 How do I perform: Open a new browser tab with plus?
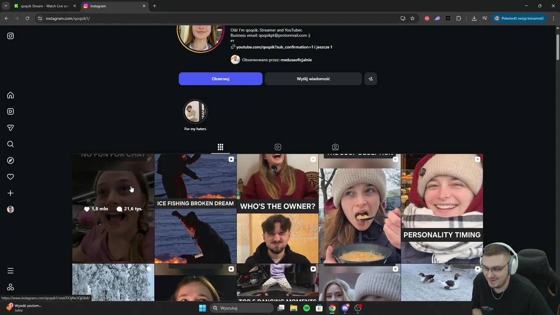coord(154,6)
